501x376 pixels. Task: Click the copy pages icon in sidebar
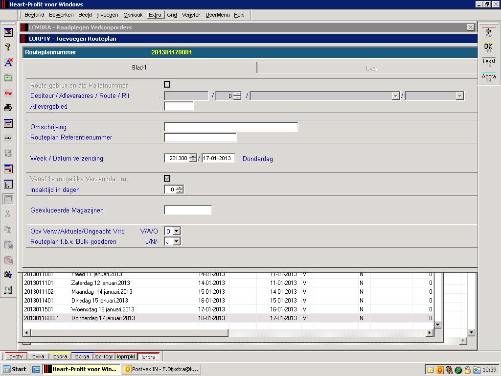8,229
